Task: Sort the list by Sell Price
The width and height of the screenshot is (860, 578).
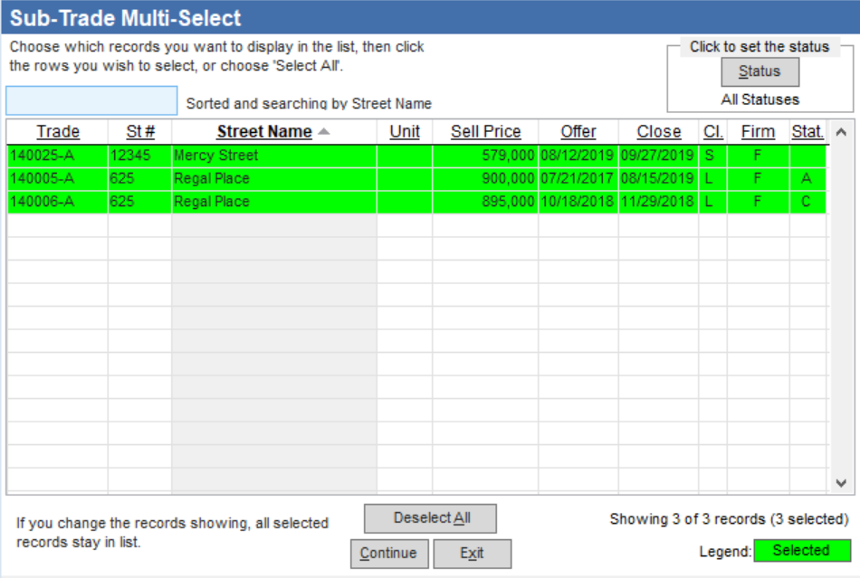Action: click(x=486, y=131)
